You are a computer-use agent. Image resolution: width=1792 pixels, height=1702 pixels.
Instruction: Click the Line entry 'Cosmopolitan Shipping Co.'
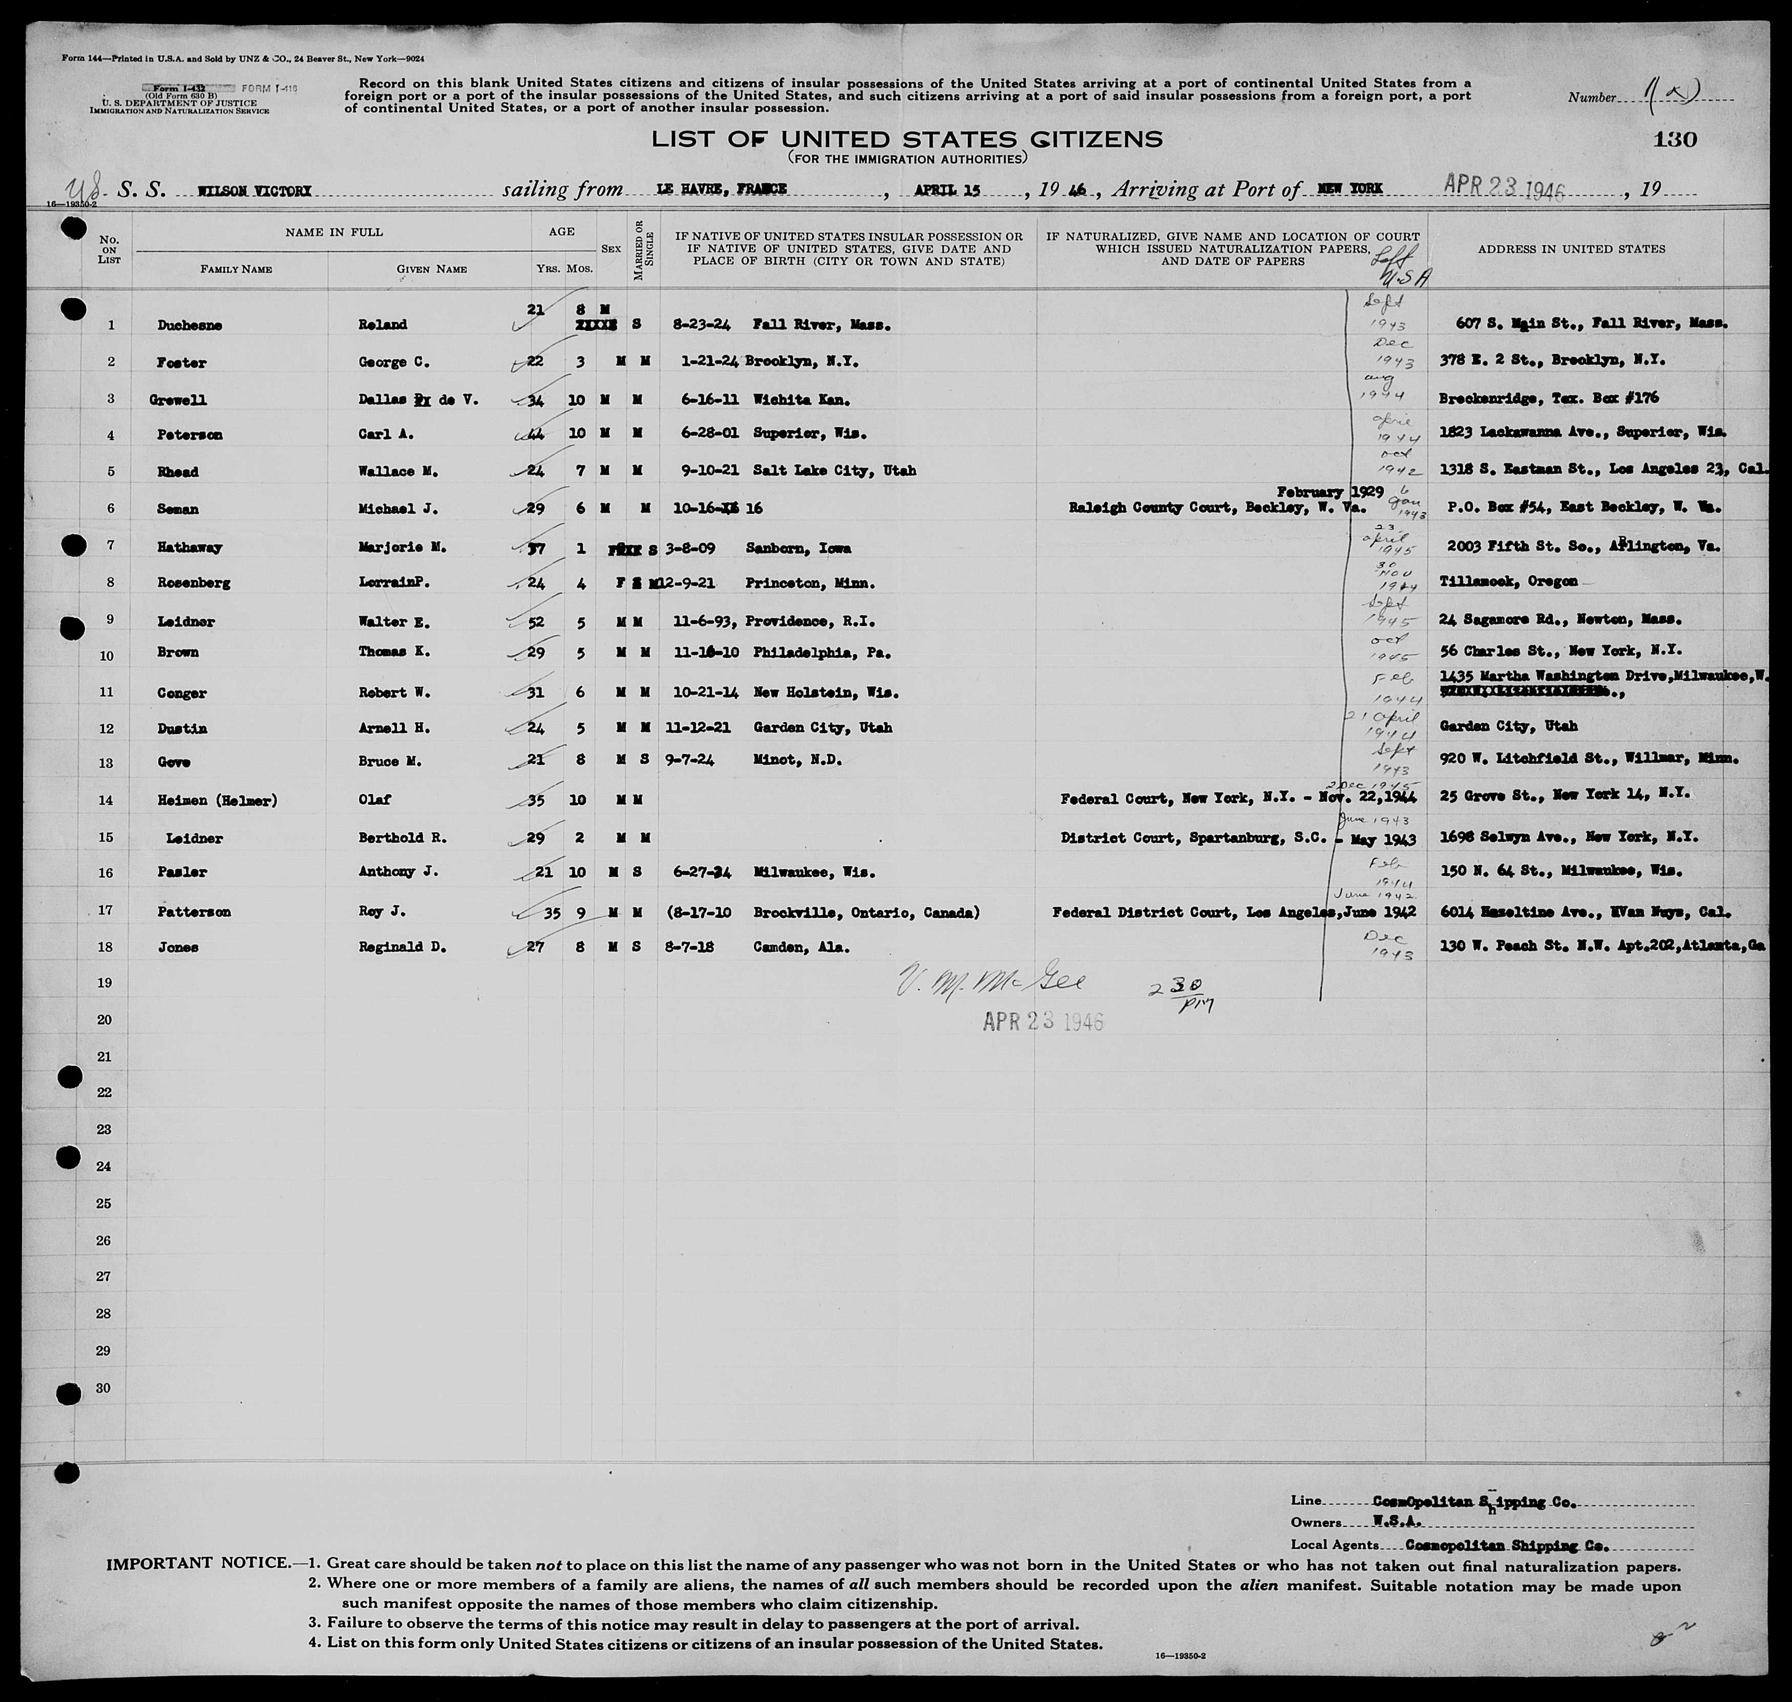1475,1502
